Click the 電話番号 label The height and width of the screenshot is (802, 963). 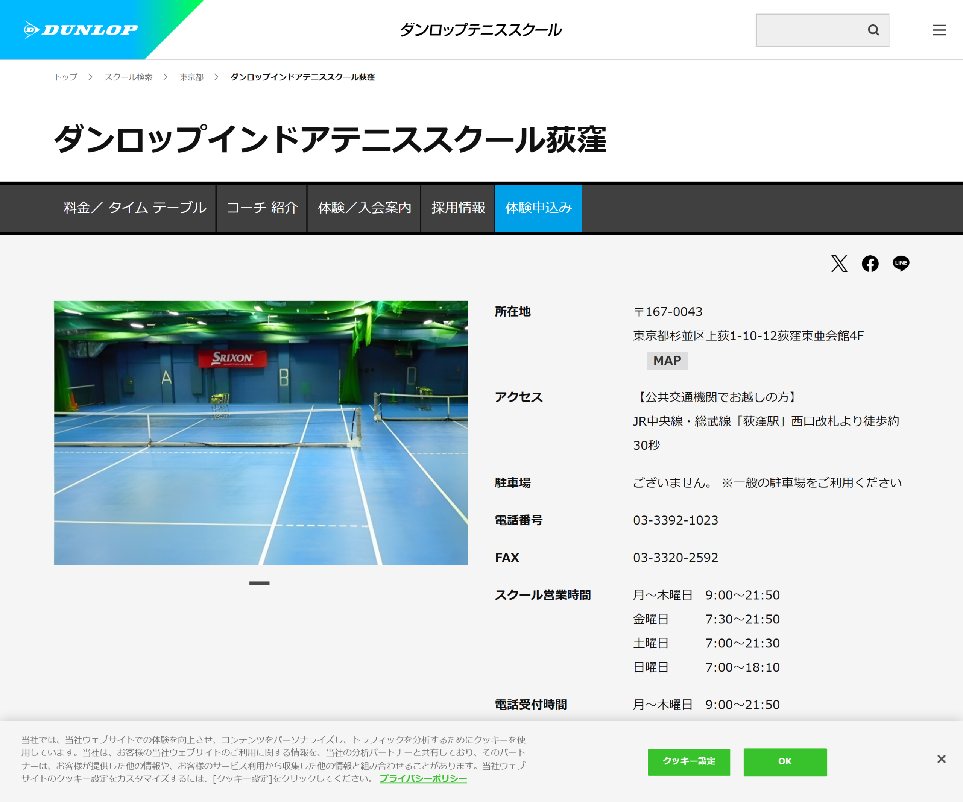tap(519, 520)
